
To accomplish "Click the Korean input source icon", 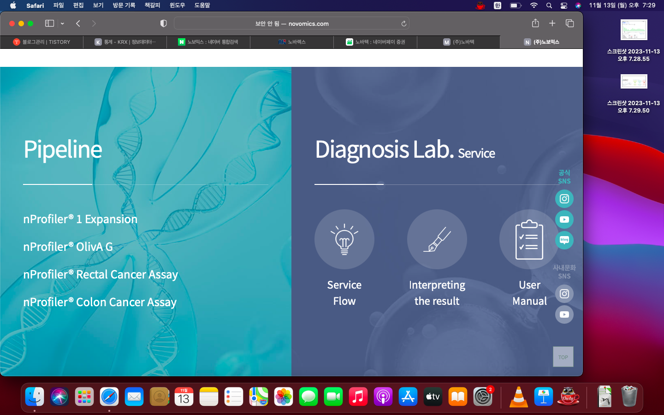I will (x=497, y=6).
